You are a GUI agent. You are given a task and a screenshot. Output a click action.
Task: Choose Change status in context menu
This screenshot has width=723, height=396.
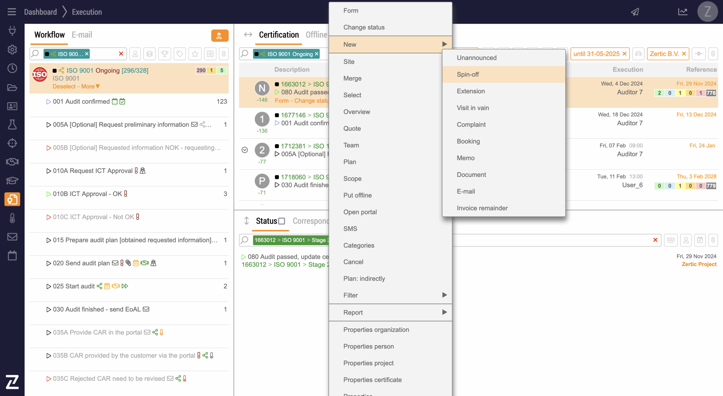[x=364, y=27]
